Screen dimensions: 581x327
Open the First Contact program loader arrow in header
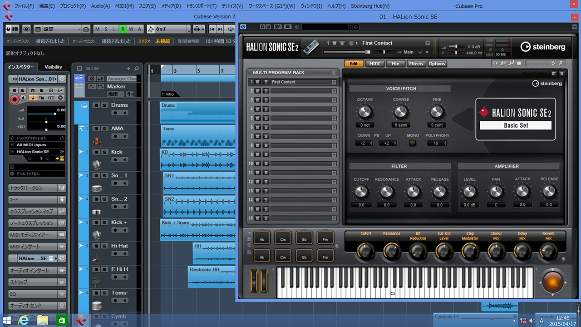[427, 43]
